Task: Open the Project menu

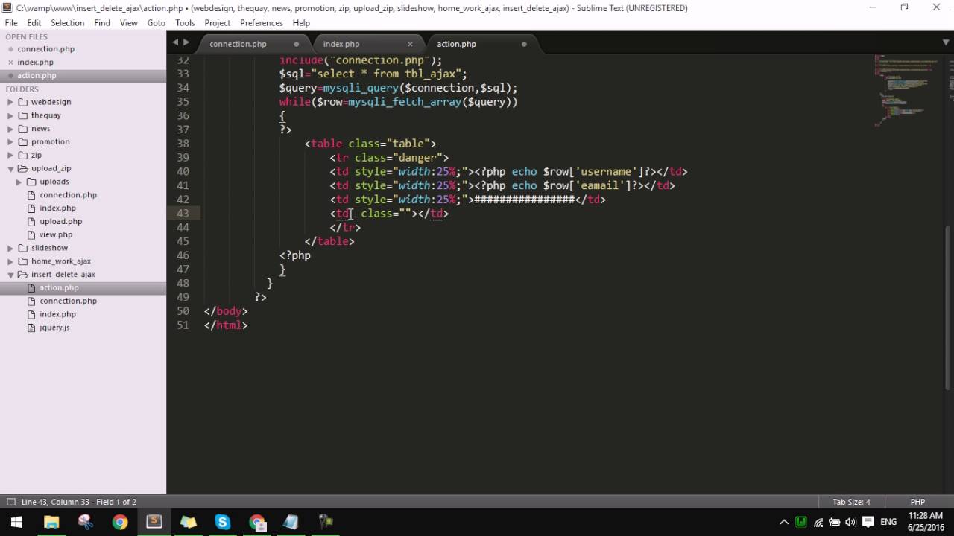Action: point(218,23)
